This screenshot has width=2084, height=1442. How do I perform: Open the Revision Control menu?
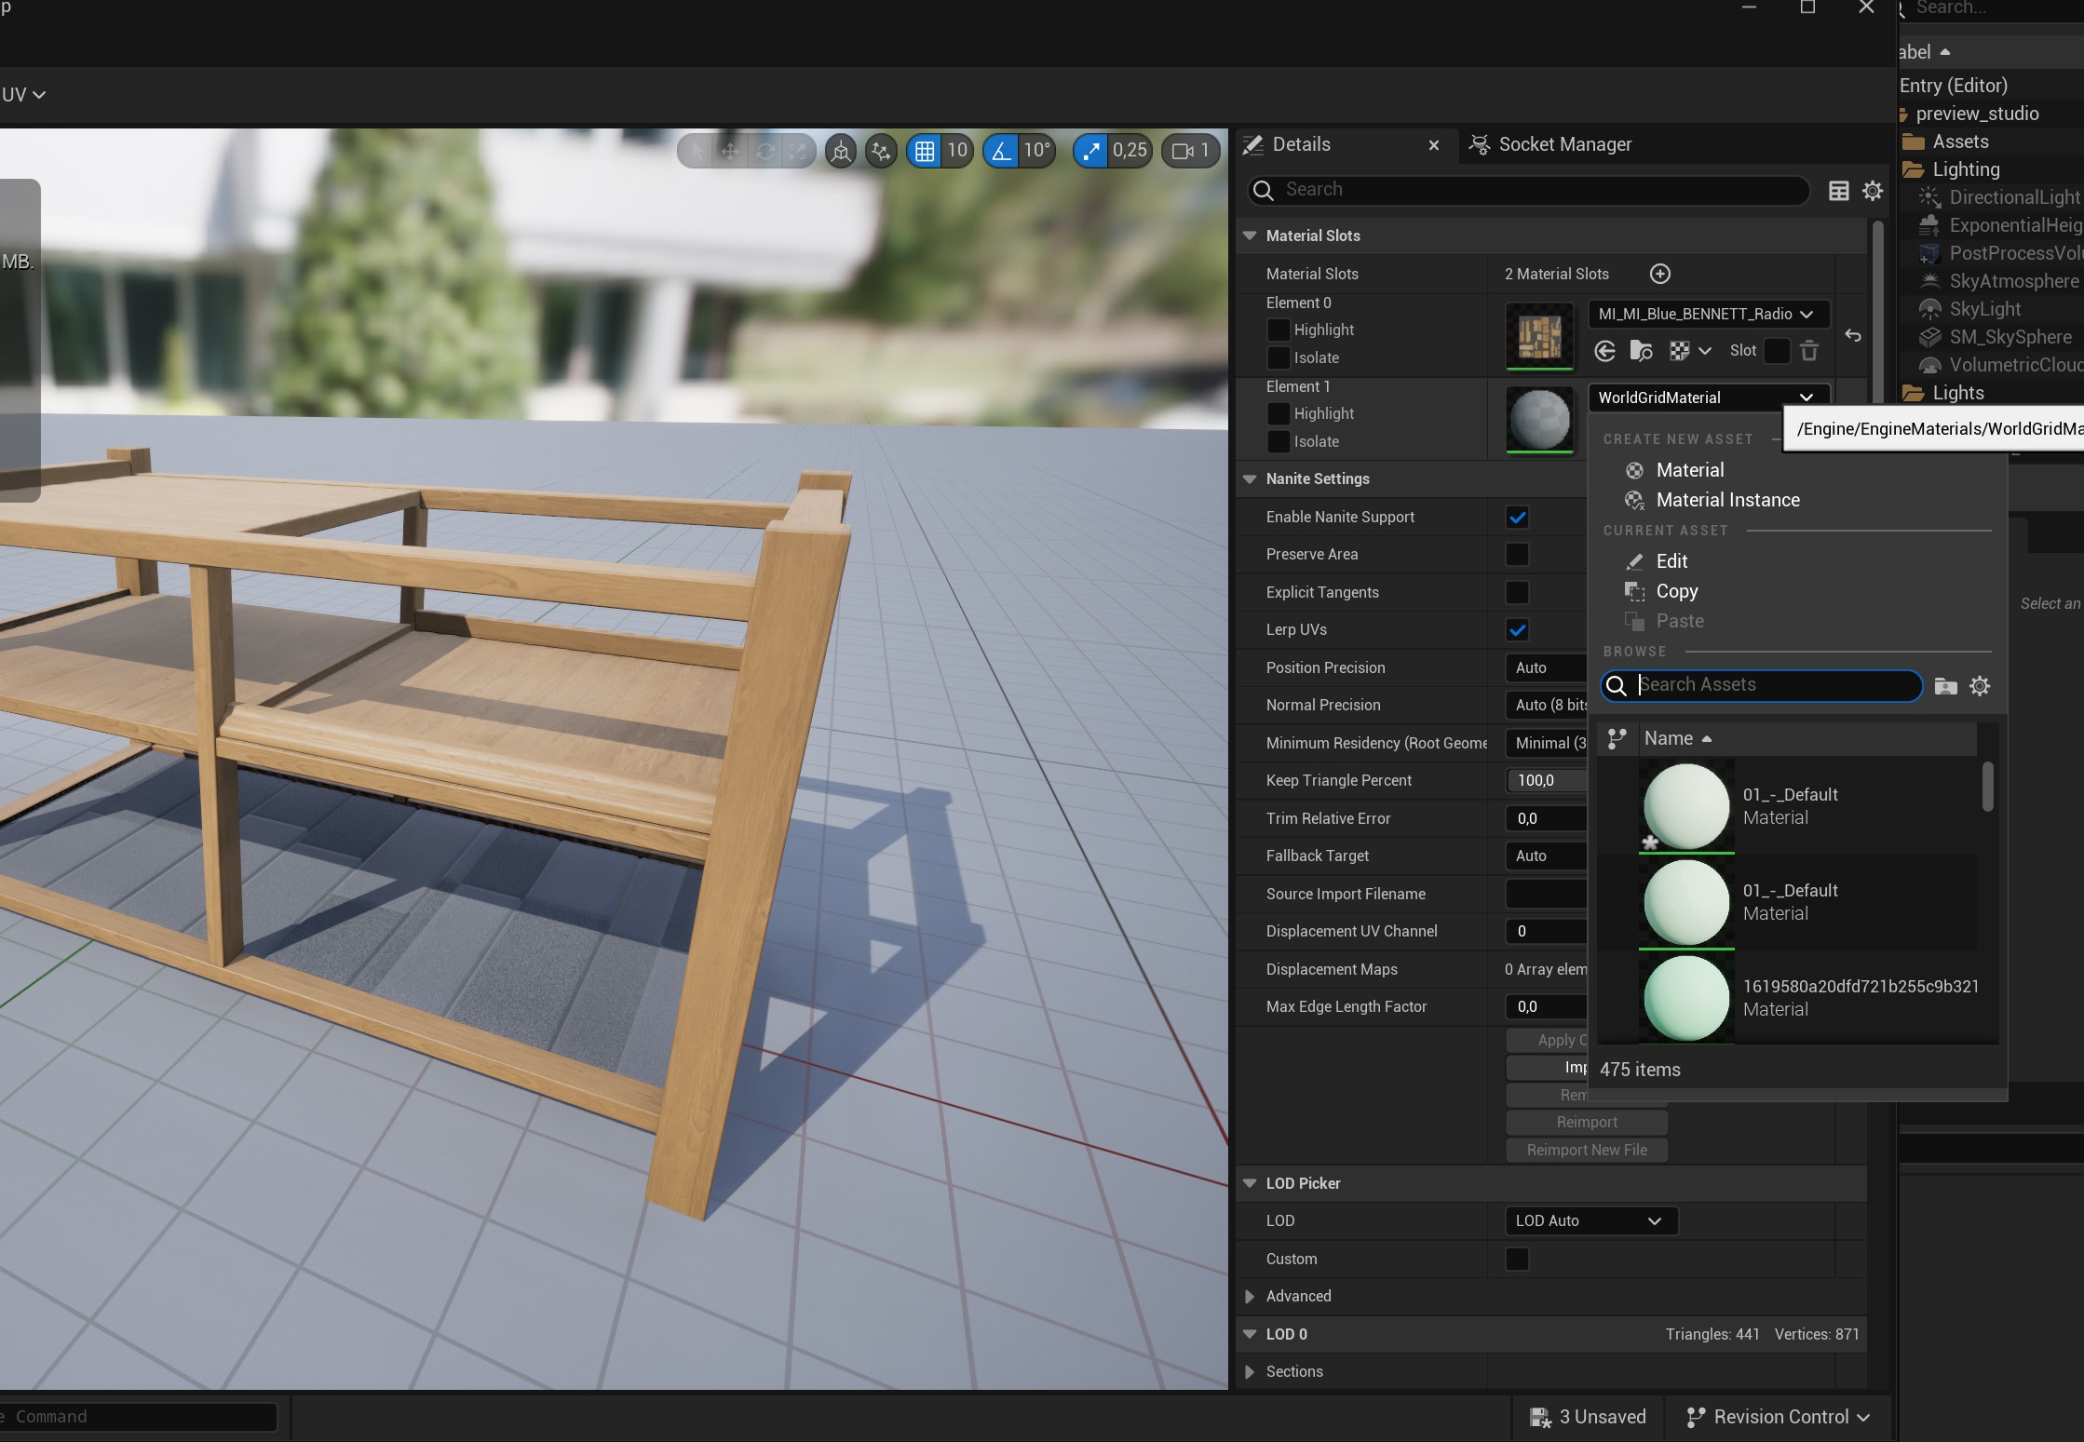(x=1778, y=1417)
